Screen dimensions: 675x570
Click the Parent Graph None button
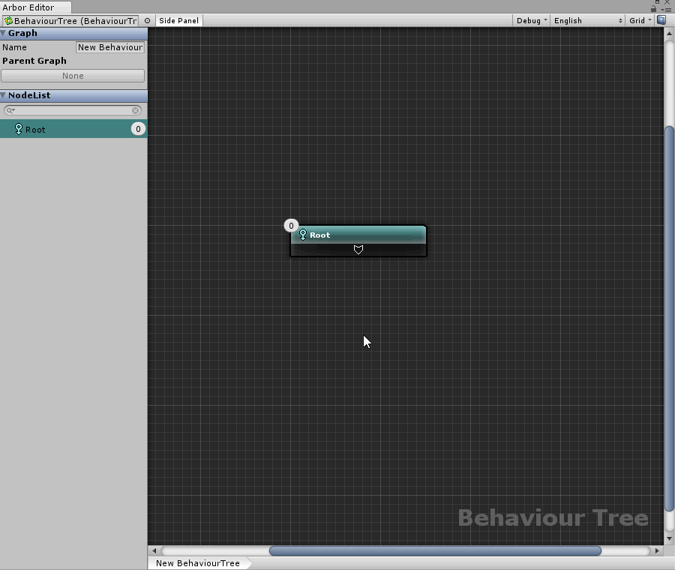pyautogui.click(x=73, y=76)
